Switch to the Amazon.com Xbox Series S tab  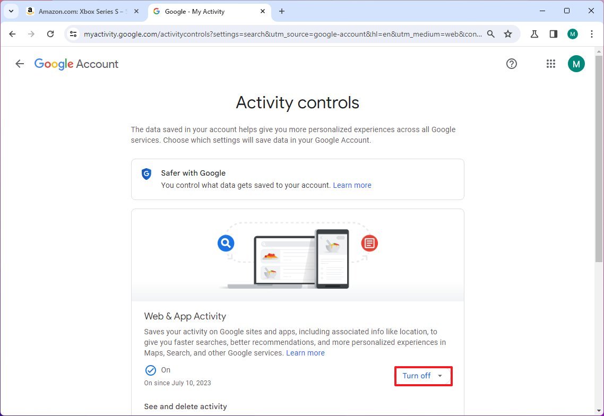[x=82, y=12]
